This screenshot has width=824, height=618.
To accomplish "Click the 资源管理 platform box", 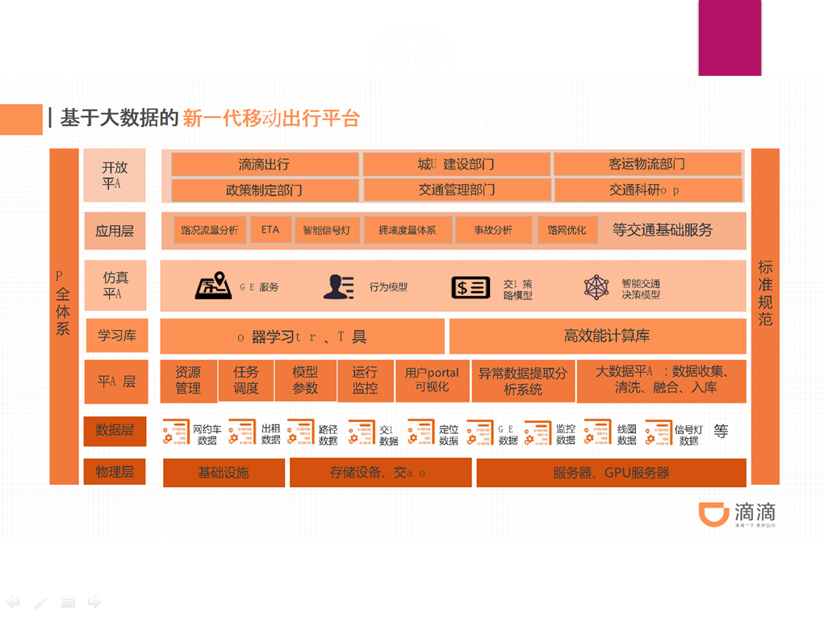I will (188, 381).
